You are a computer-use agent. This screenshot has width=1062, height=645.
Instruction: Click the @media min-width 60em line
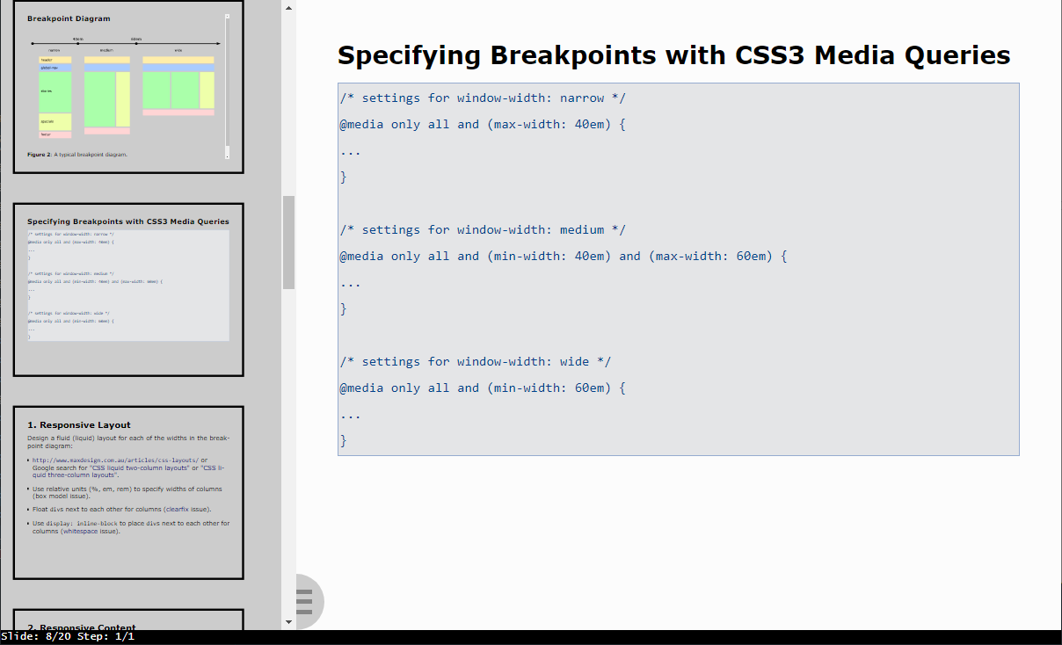pos(483,388)
